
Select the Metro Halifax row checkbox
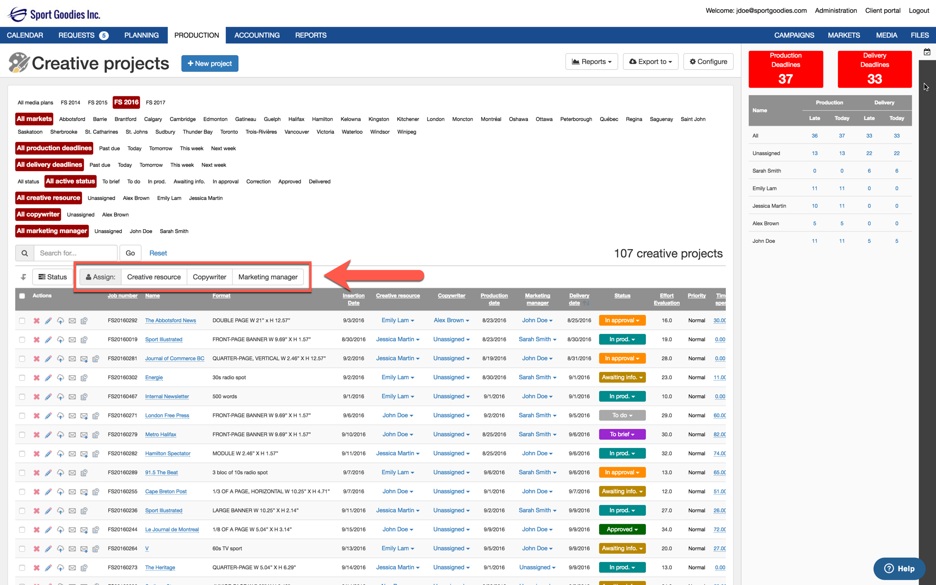coord(22,435)
